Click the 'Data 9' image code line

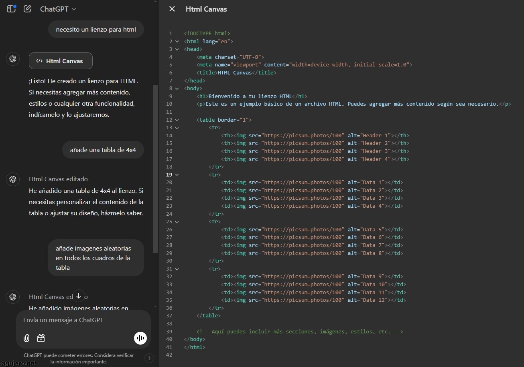click(312, 277)
